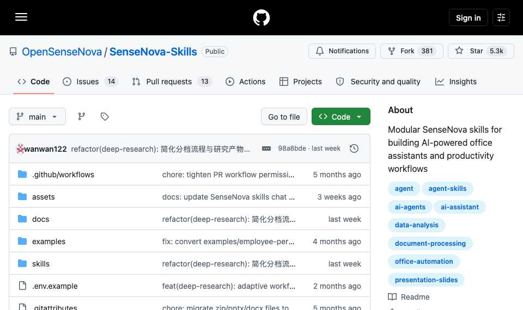The width and height of the screenshot is (523, 310).
Task: Expand commit message ellipsis button
Action: pyautogui.click(x=266, y=148)
